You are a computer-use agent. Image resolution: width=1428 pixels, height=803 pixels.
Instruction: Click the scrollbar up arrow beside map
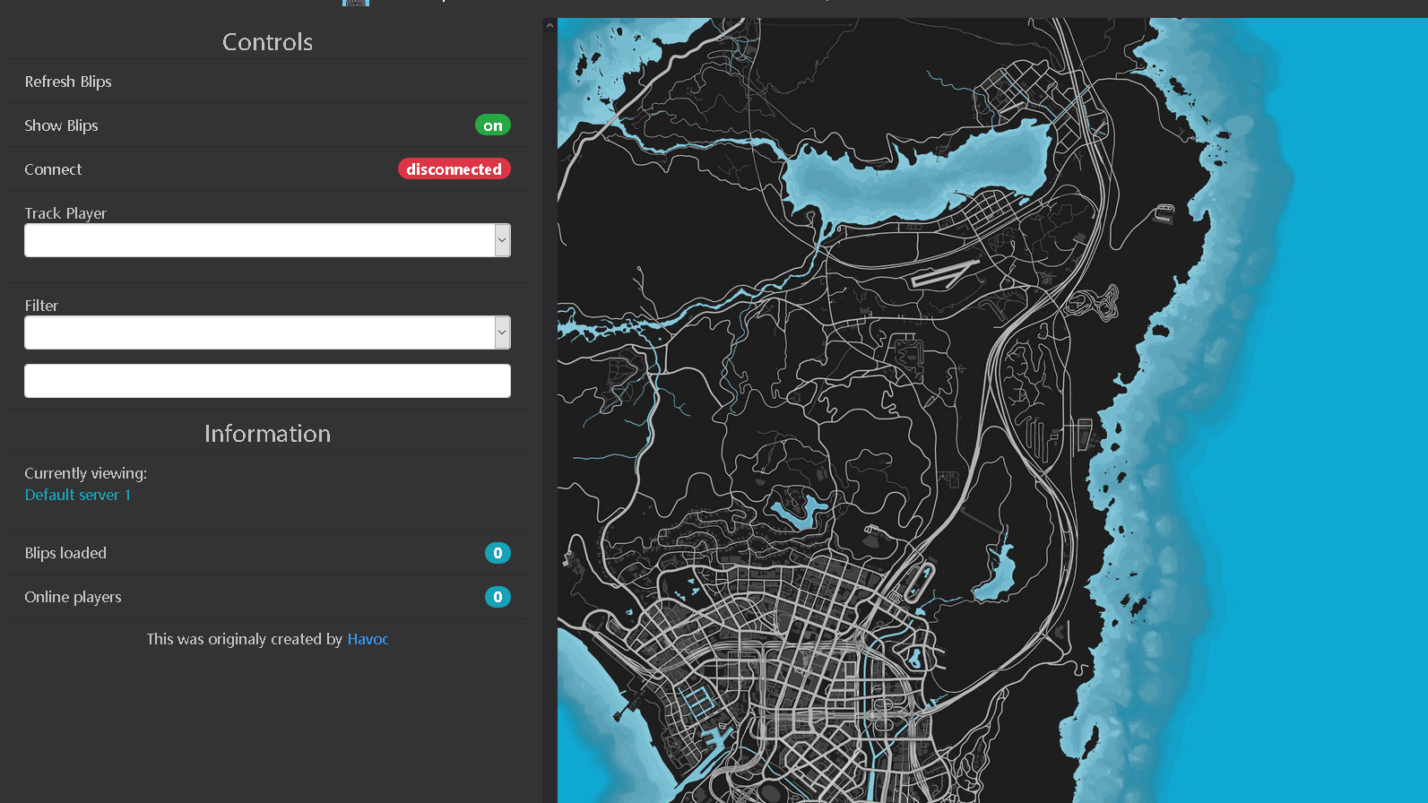(550, 26)
